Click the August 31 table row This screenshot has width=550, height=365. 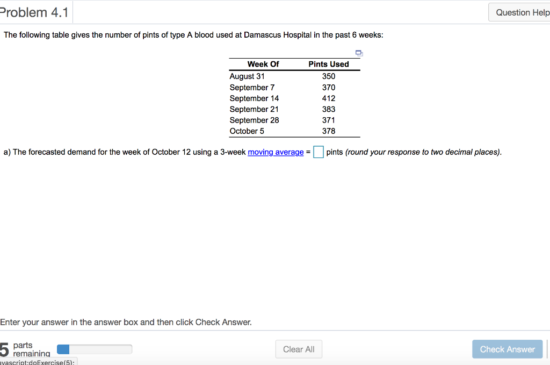pos(247,76)
